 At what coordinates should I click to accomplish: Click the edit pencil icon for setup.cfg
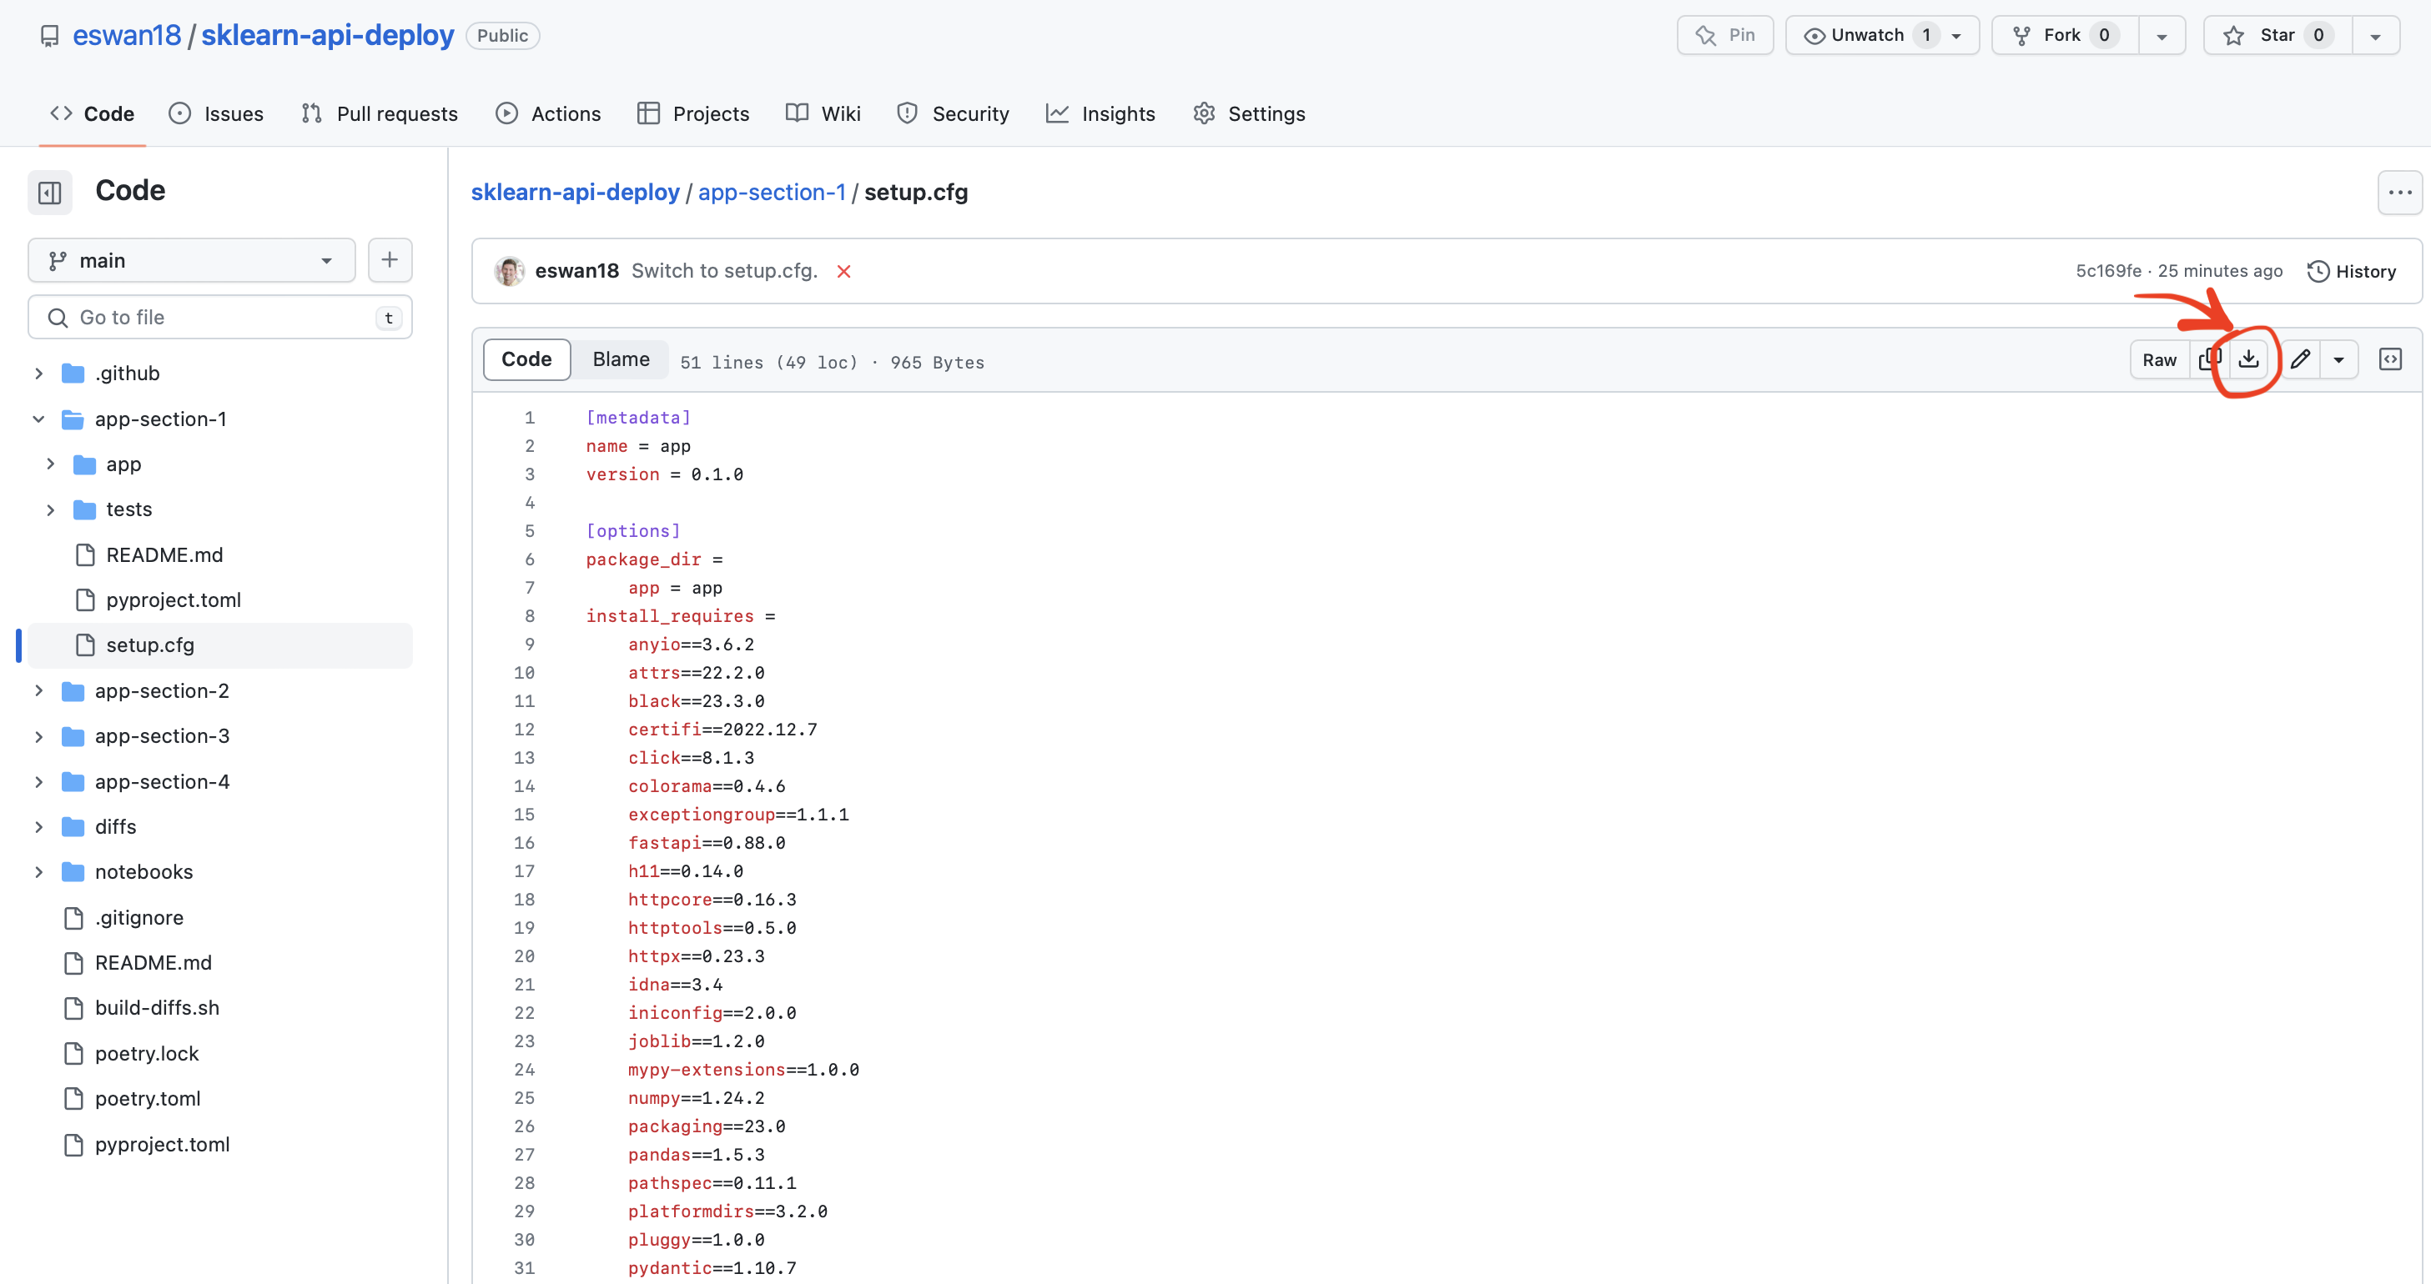point(2303,359)
